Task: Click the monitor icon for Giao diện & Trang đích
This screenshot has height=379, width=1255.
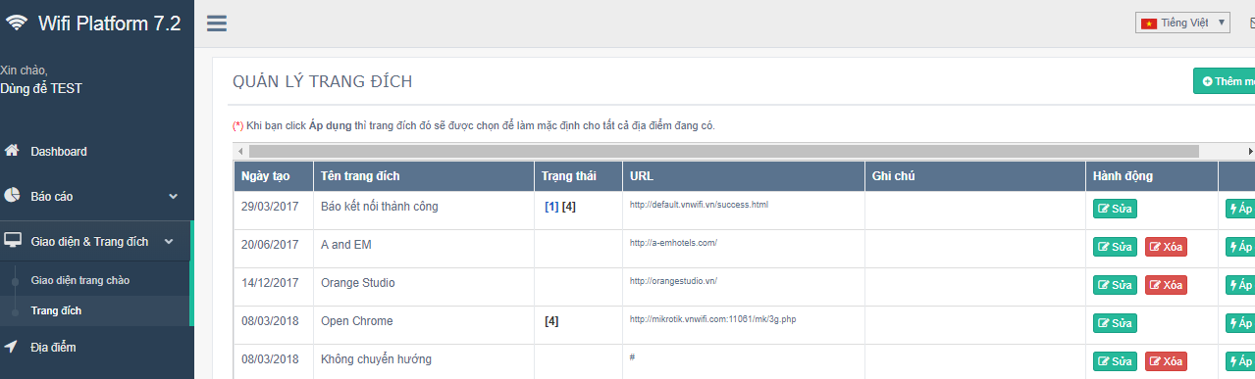Action: tap(13, 241)
